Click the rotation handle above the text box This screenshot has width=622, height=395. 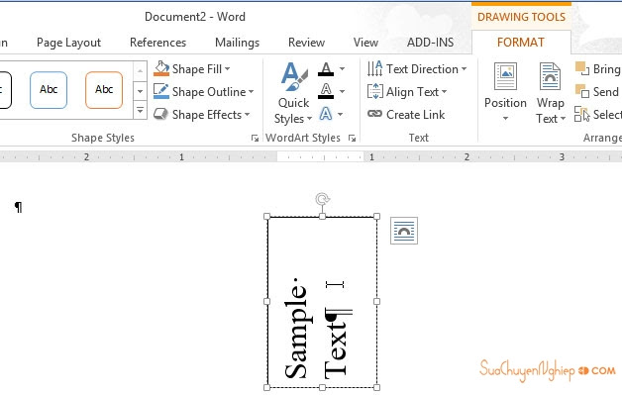pyautogui.click(x=322, y=199)
